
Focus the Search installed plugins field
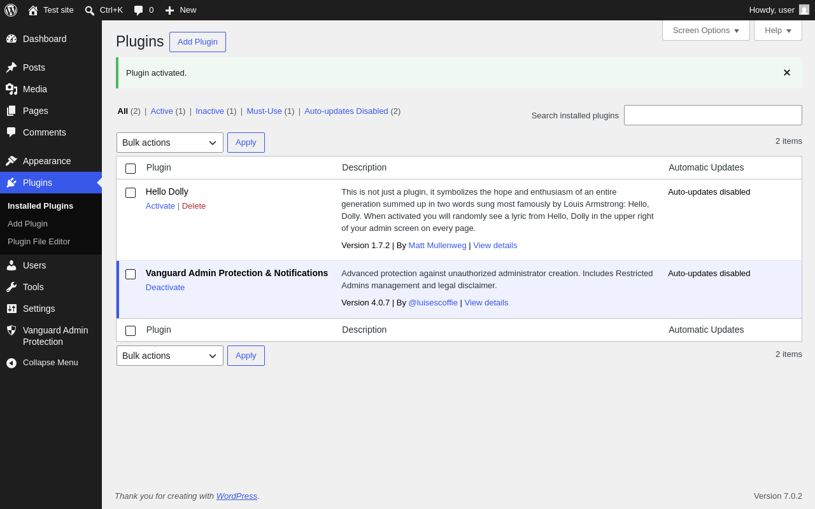[713, 115]
